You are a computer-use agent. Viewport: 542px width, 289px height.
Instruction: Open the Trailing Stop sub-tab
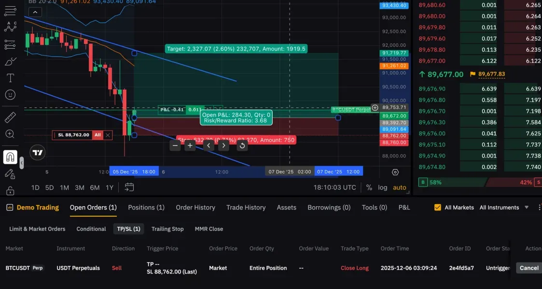[x=167, y=229]
